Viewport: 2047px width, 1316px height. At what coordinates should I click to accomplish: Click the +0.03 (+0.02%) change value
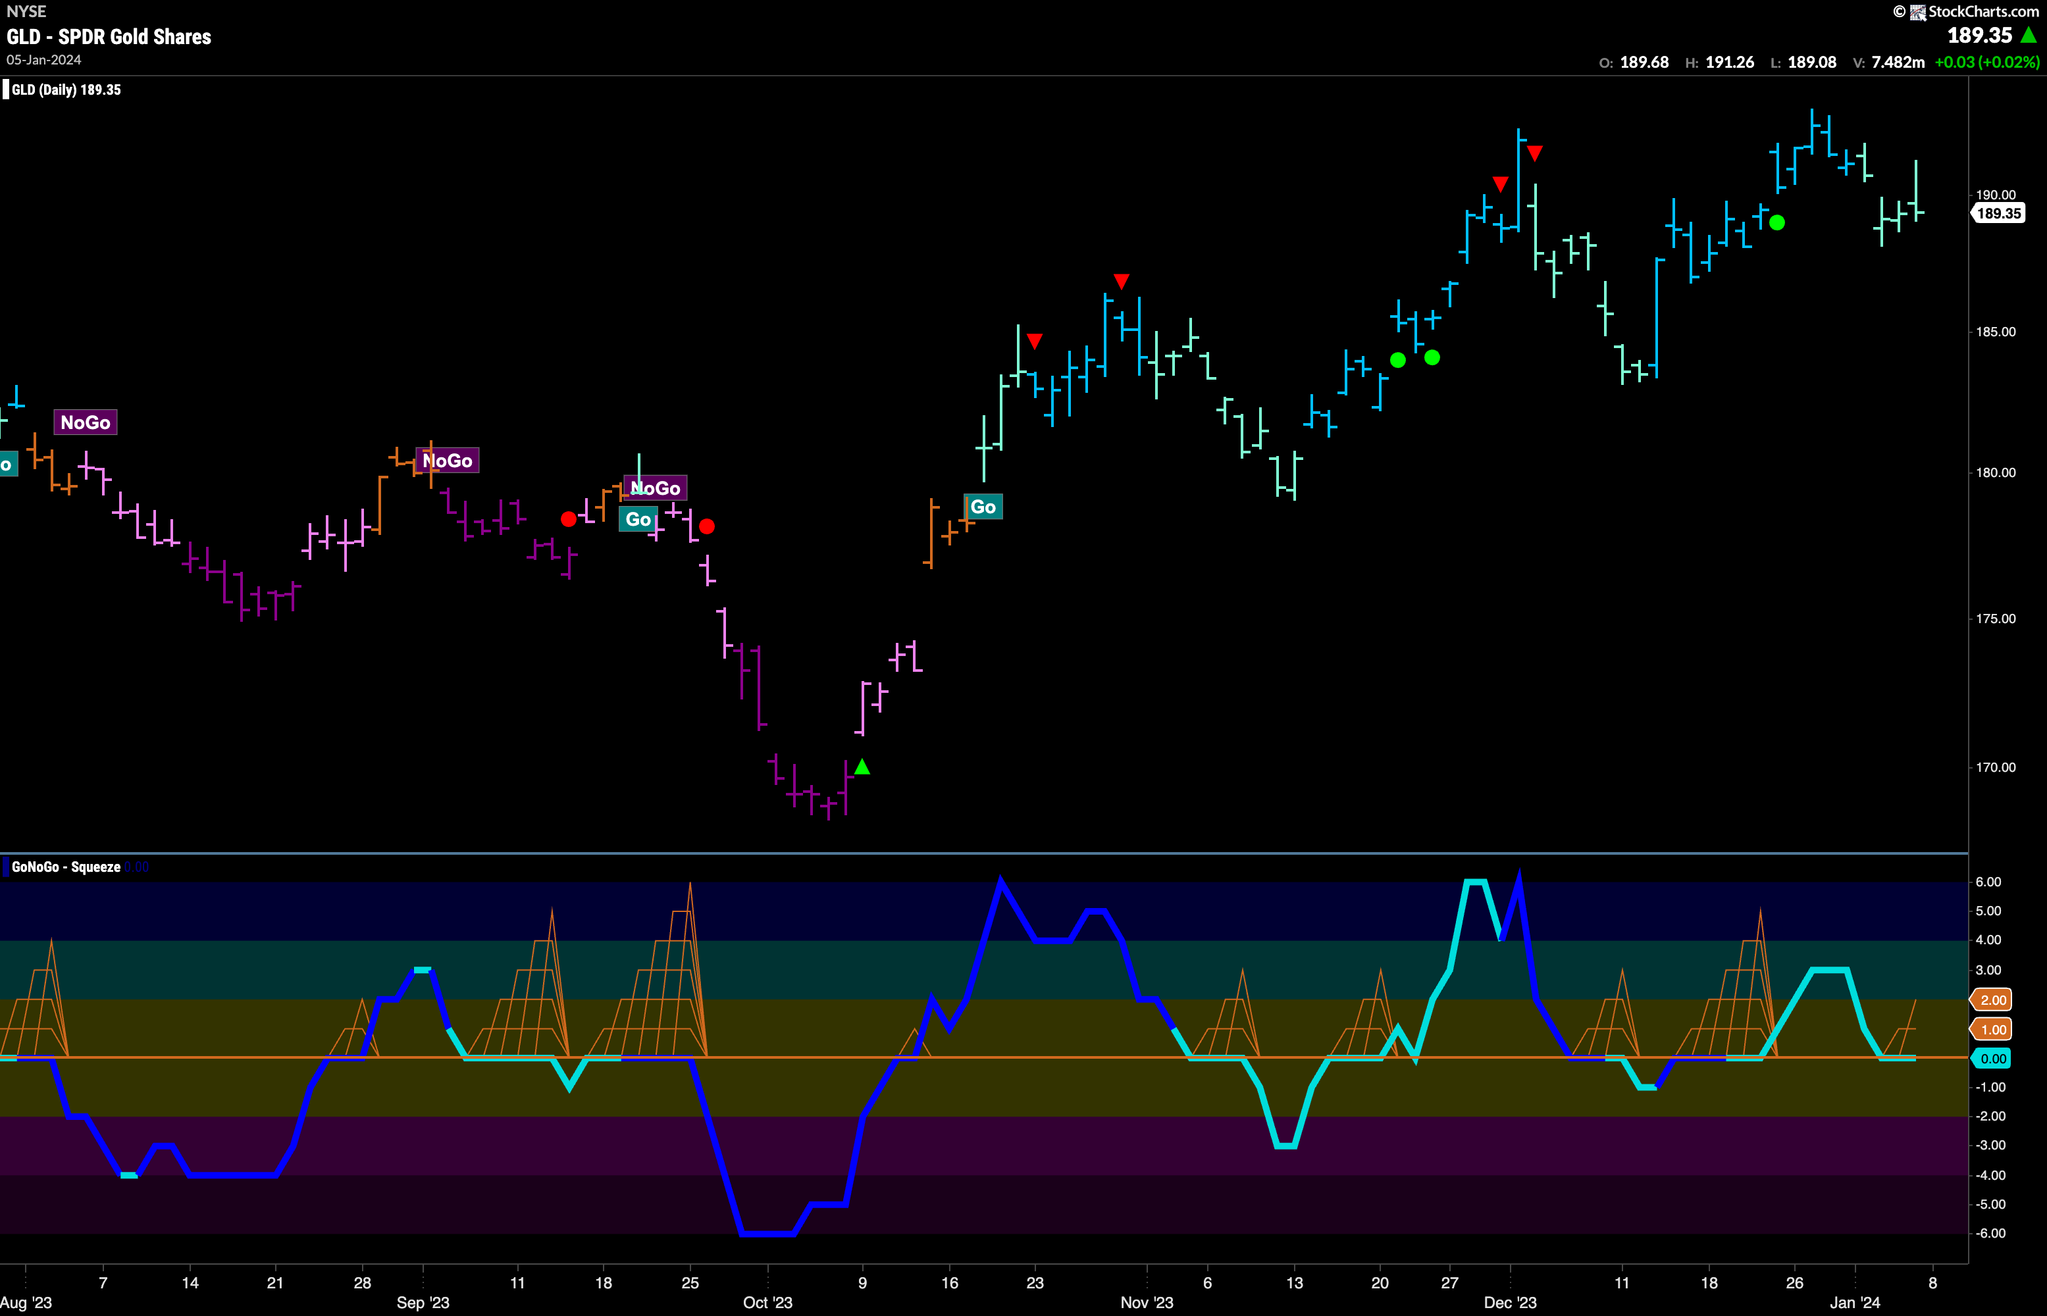coord(1987,63)
